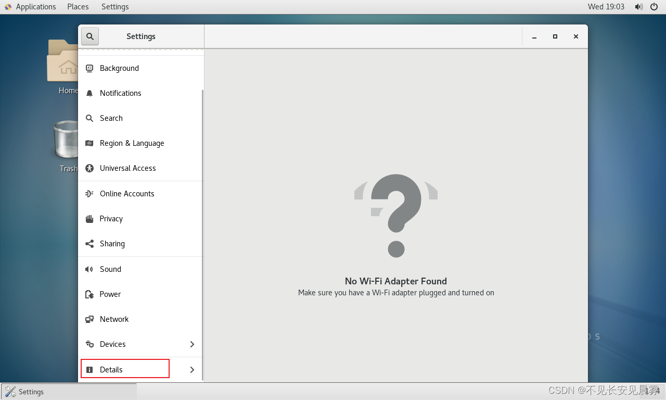Select the Region & Language label
The width and height of the screenshot is (666, 400).
pyautogui.click(x=132, y=143)
